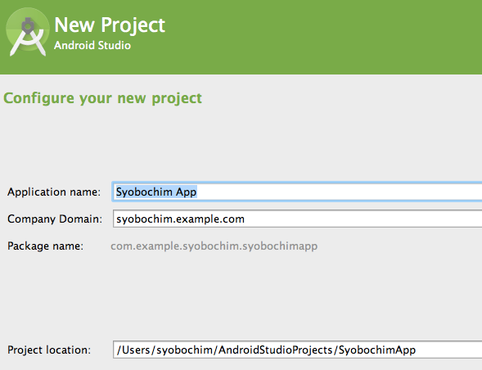Image resolution: width=482 pixels, height=370 pixels.
Task: Click the Configure your new project heading
Action: pos(102,99)
